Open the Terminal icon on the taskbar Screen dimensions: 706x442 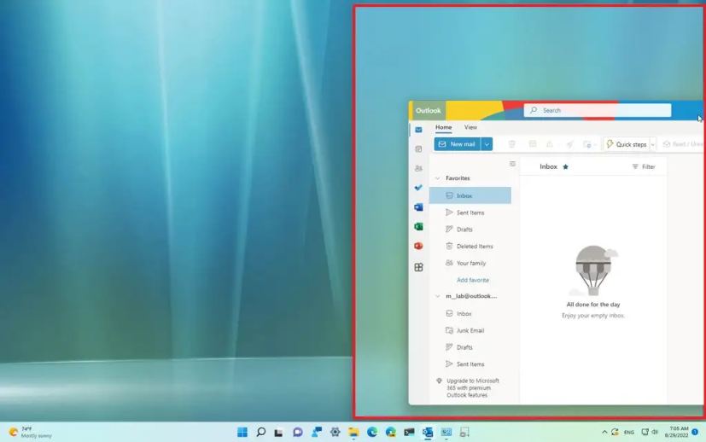click(x=409, y=432)
